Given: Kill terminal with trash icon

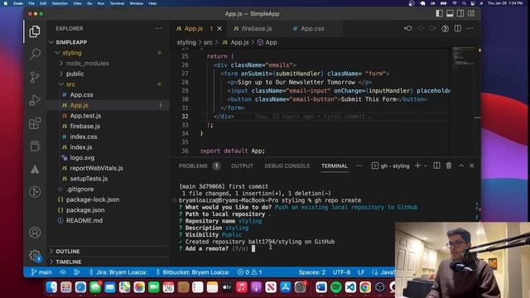Looking at the screenshot, I should pyautogui.click(x=449, y=166).
